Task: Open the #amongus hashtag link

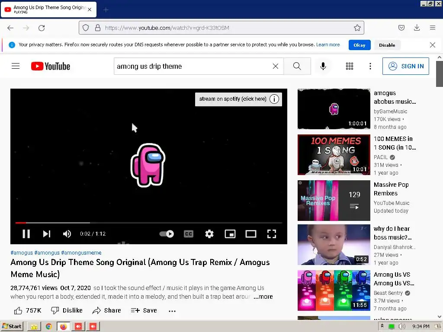Action: pyautogui.click(x=47, y=252)
